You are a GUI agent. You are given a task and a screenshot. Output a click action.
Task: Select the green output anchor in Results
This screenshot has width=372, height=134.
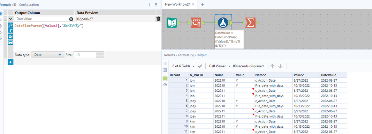pyautogui.click(x=165, y=78)
